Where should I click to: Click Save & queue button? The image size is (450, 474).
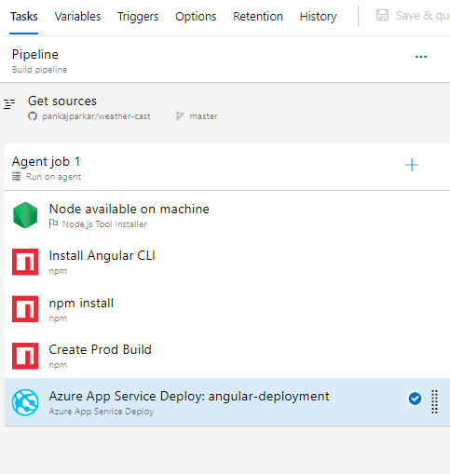click(x=413, y=16)
